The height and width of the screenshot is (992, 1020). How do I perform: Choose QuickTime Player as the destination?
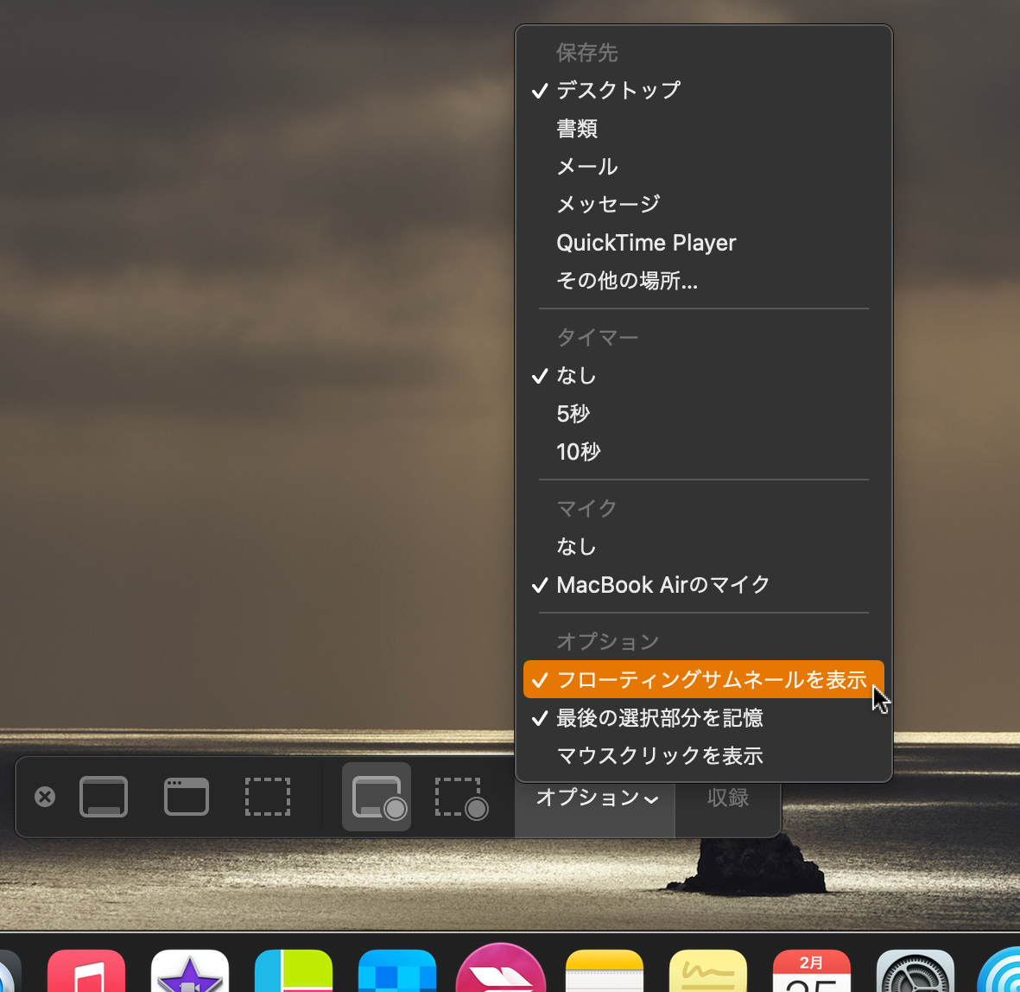[703, 243]
